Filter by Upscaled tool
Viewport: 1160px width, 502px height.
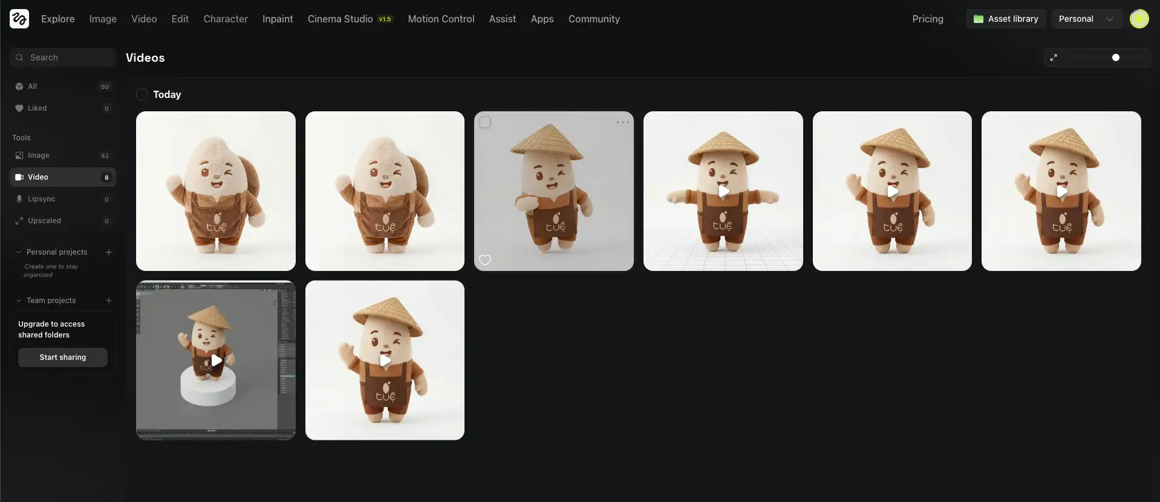[x=63, y=221]
